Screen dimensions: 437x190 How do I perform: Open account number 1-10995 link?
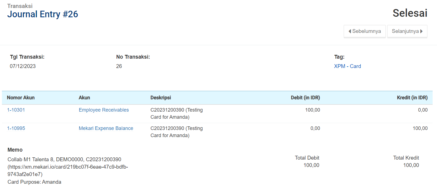16,128
